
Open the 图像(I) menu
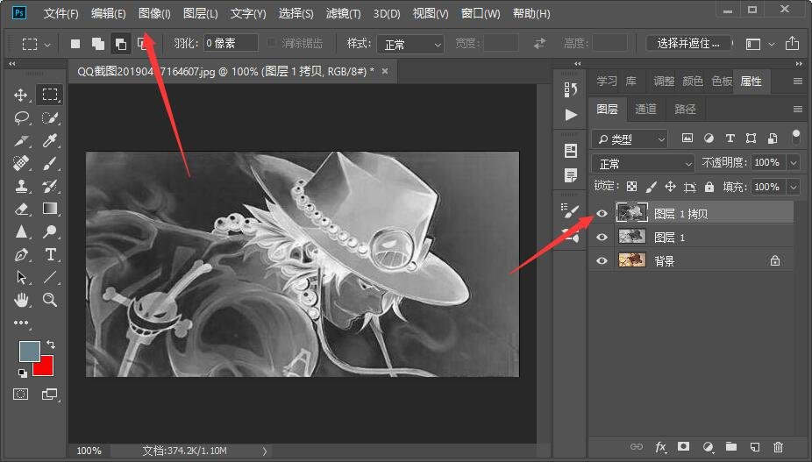click(x=154, y=13)
